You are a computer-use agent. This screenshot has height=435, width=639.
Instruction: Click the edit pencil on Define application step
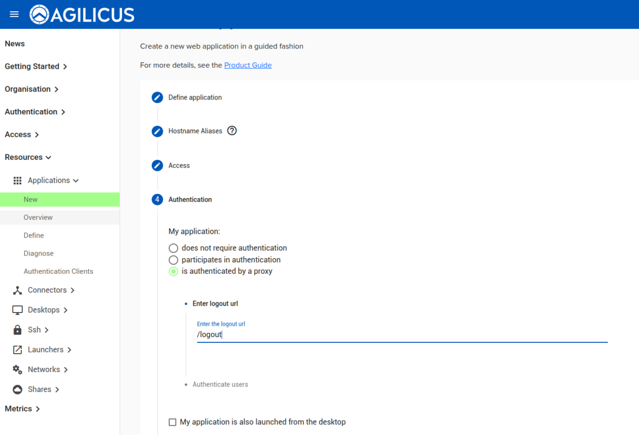coord(157,97)
